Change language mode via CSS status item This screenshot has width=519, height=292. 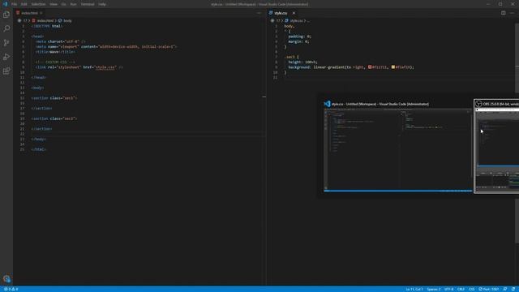471,289
